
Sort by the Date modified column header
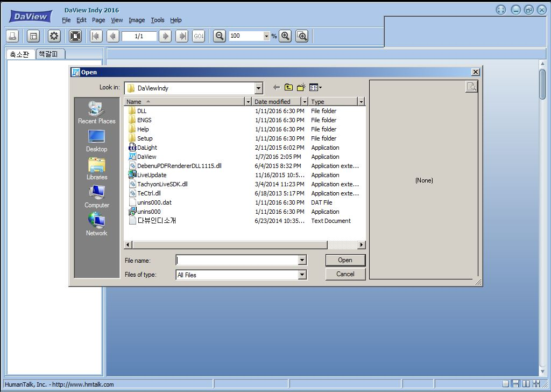[x=277, y=102]
